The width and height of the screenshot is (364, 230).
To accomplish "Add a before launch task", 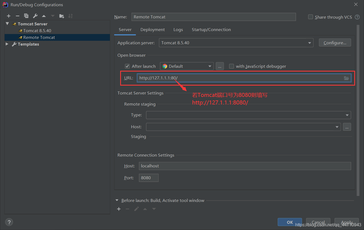I will point(119,209).
